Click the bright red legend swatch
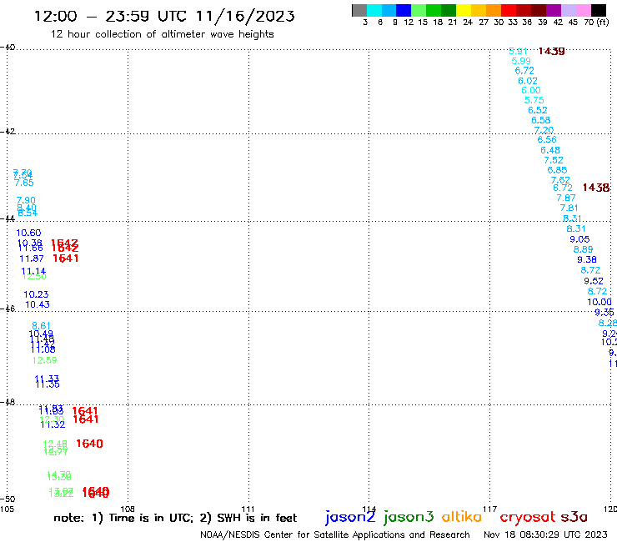Screen dimensions: 617x542 [509, 10]
